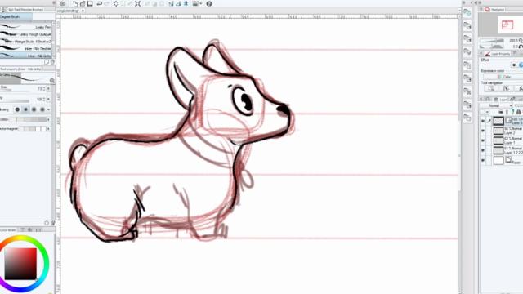This screenshot has height=294, width=523.
Task: Expand the Stabilization arrow button
Action: click(49, 119)
